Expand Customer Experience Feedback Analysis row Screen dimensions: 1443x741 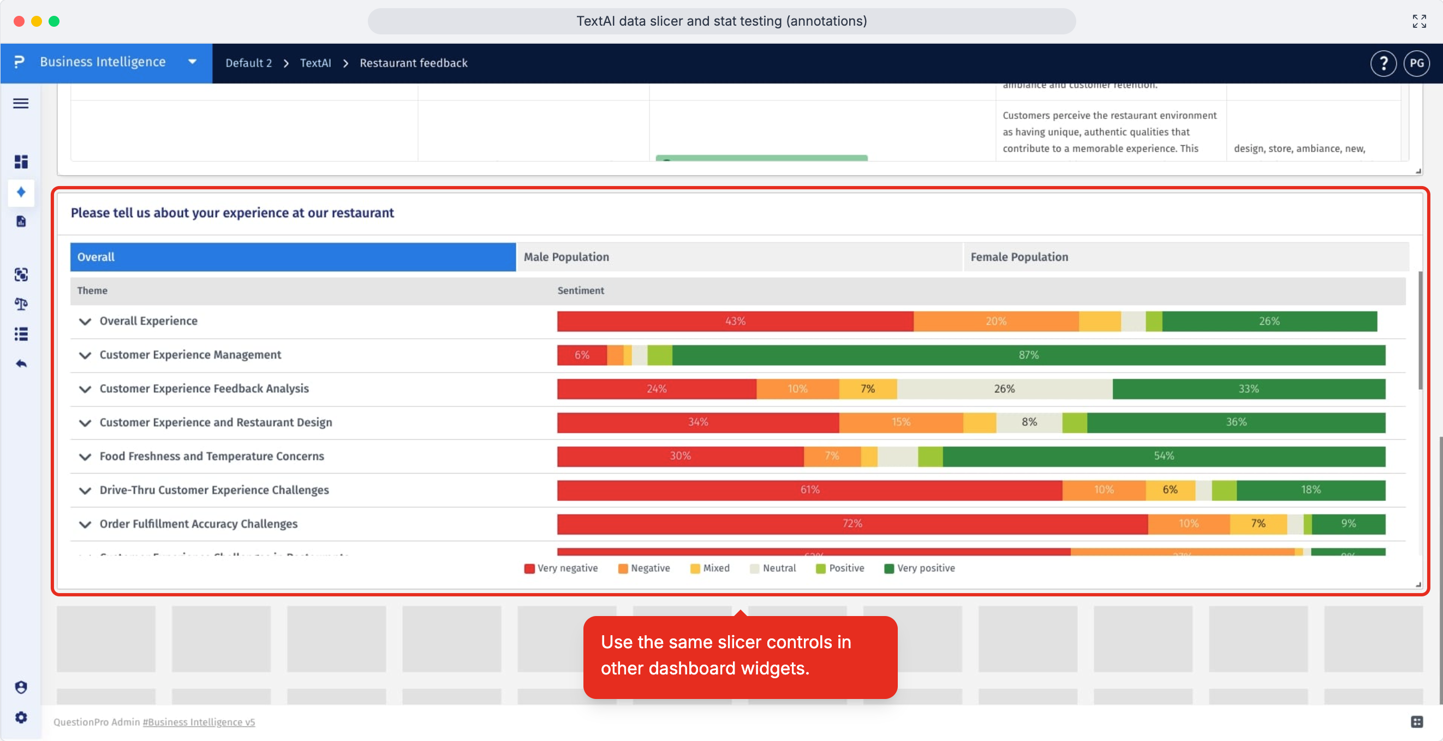[x=85, y=389]
